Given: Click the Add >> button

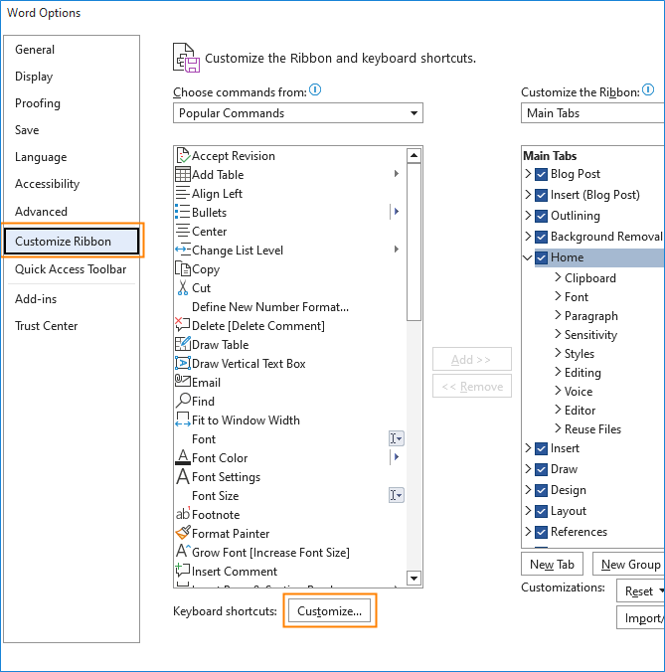Looking at the screenshot, I should pos(472,359).
